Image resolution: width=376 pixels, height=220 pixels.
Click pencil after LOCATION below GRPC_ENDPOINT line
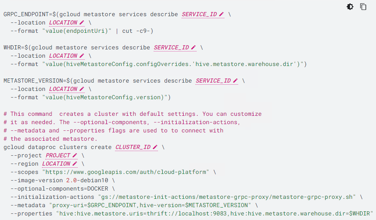click(x=82, y=22)
